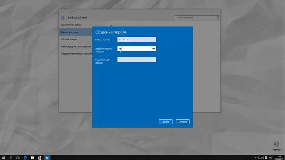Open File Explorer from the taskbar
Screen dimensions: 285x160
coord(33,158)
